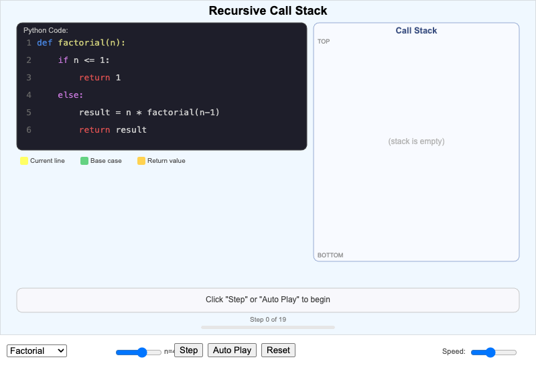The width and height of the screenshot is (536, 382).
Task: Click the step progress bar
Action: [268, 327]
